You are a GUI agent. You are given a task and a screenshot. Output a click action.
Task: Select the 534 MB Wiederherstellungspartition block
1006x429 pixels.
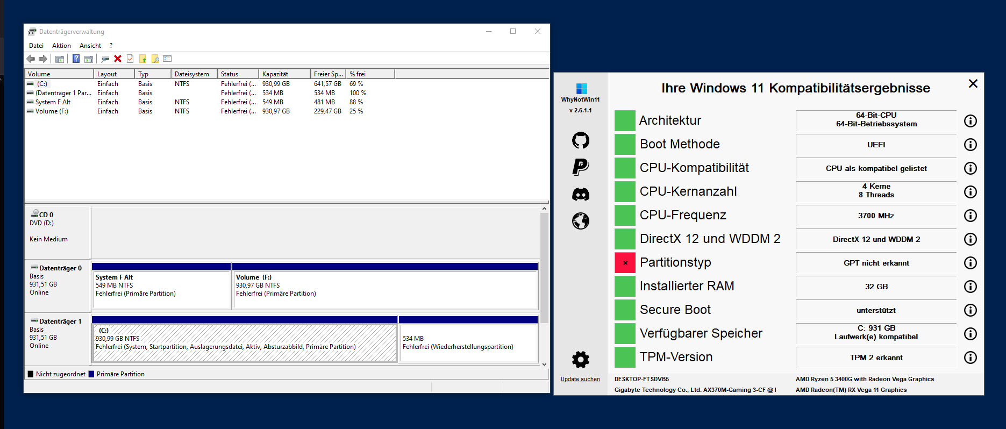pyautogui.click(x=468, y=339)
